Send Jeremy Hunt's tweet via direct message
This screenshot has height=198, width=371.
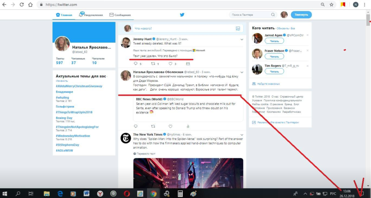point(188,64)
